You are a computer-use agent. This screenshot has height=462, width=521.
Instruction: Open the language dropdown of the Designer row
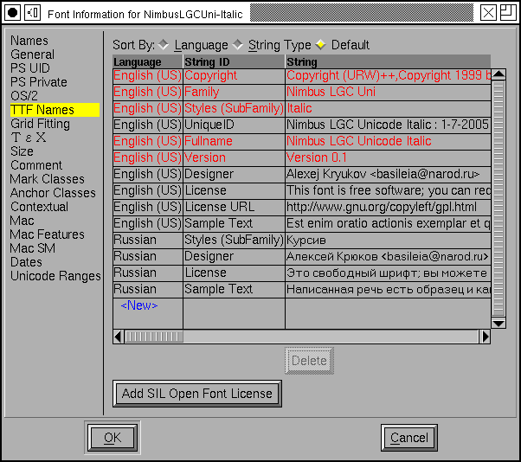(147, 174)
